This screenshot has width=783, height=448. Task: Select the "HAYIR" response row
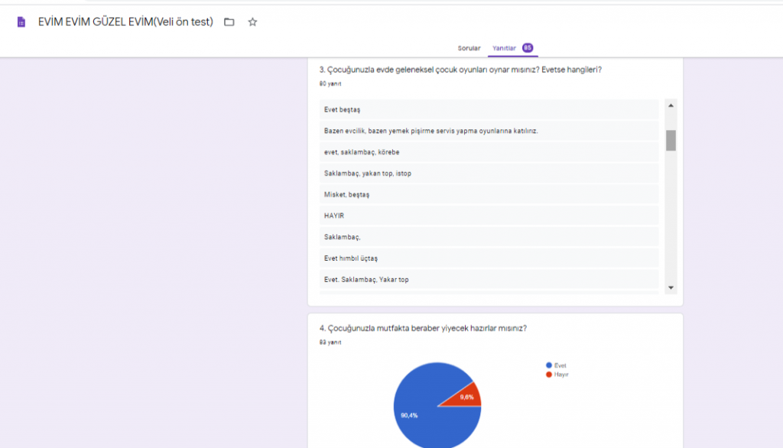(489, 216)
